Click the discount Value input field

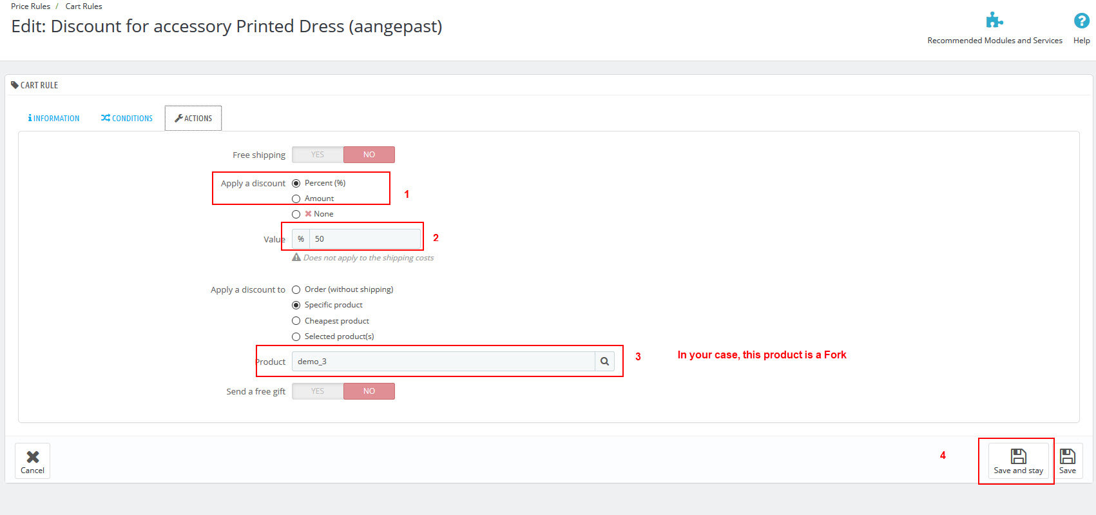point(365,239)
